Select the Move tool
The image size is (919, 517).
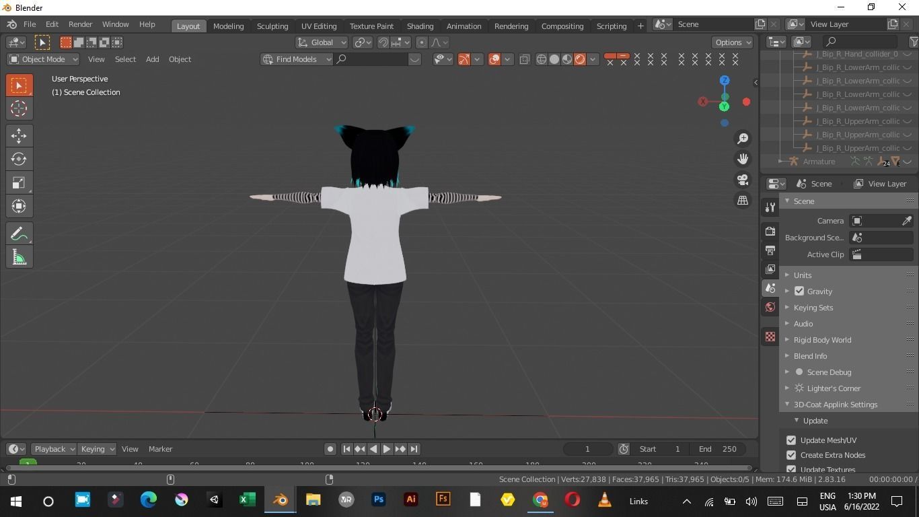pos(19,135)
